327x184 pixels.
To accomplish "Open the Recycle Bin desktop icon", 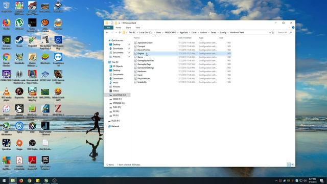I will (6, 7).
